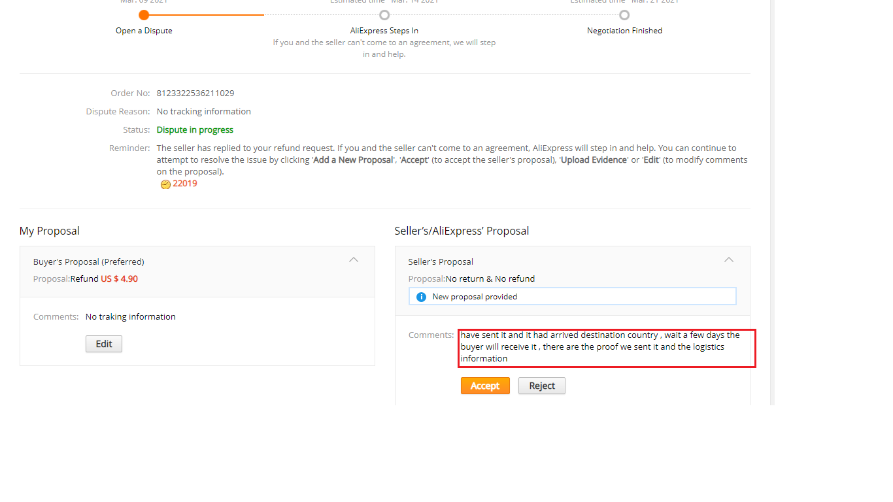Click the Seller's/AliExpress' Proposal heading
The width and height of the screenshot is (893, 502).
(462, 231)
